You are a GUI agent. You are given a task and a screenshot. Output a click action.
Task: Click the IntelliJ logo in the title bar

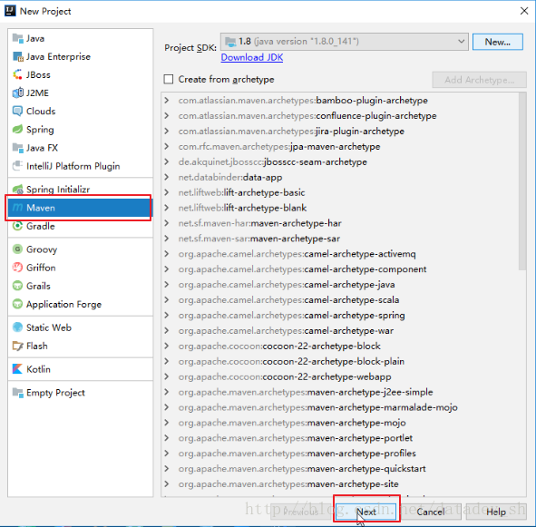pos(10,11)
